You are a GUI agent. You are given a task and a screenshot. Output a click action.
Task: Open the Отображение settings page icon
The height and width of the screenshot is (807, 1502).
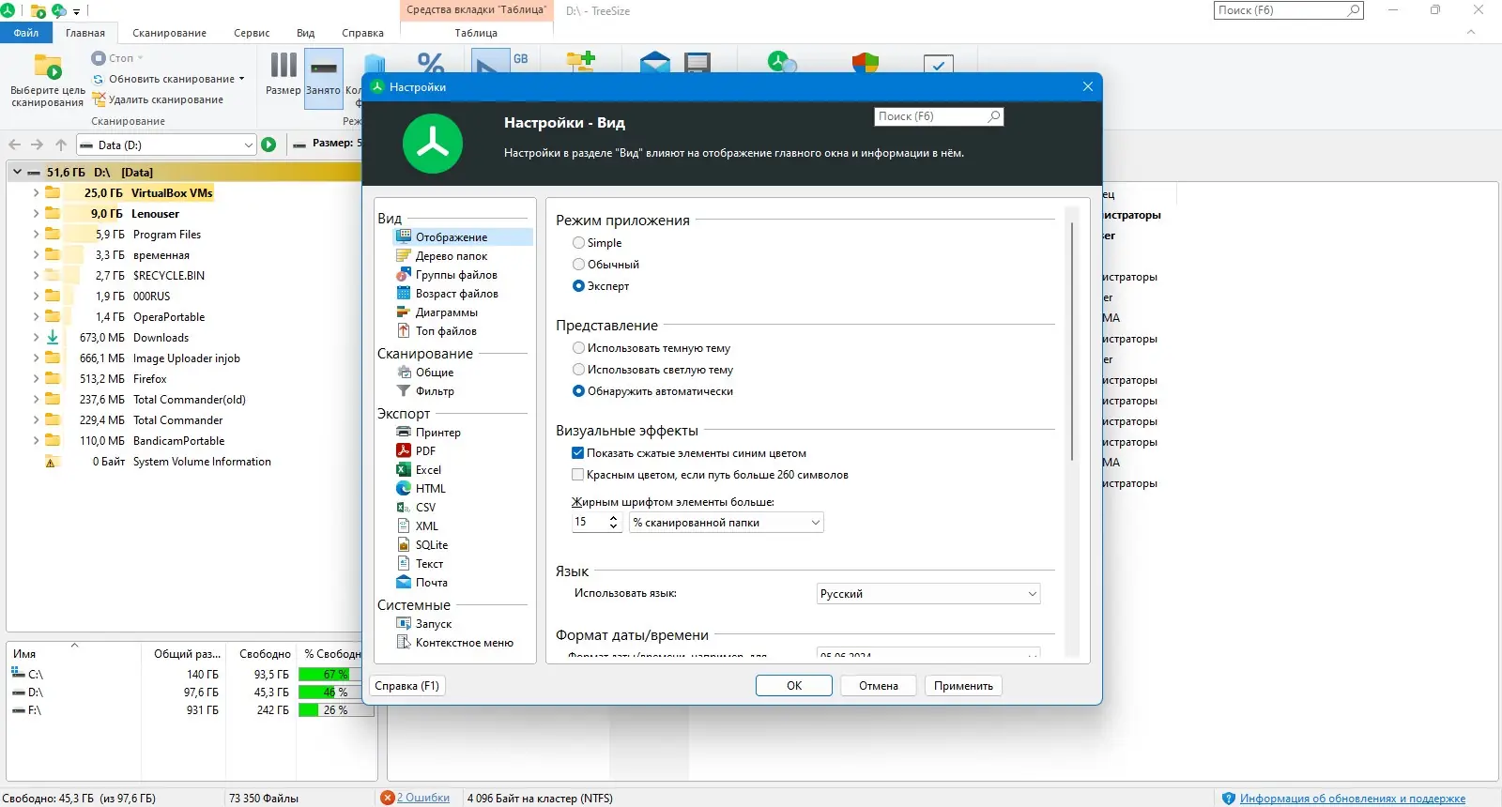pyautogui.click(x=404, y=236)
